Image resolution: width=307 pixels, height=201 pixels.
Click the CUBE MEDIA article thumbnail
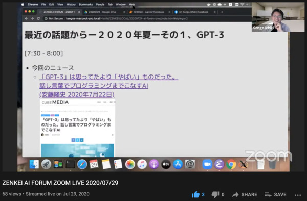click(78, 128)
